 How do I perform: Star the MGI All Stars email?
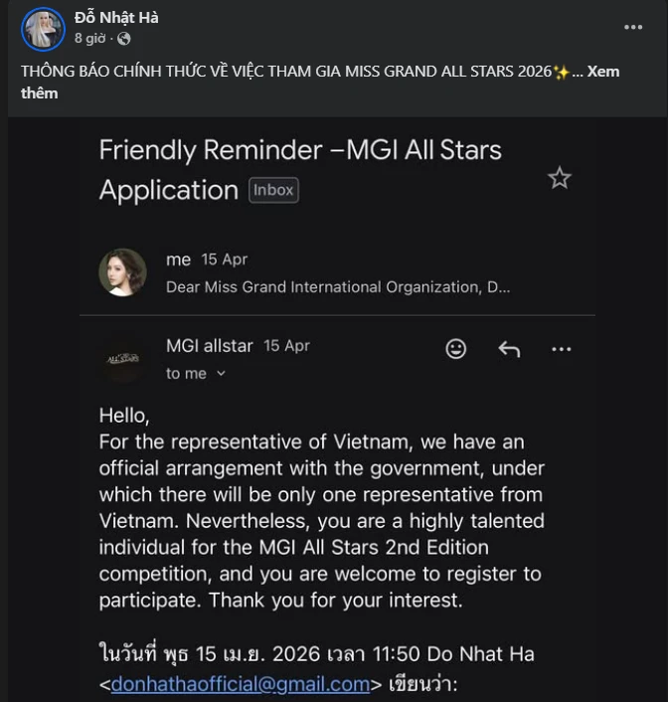[x=560, y=178]
